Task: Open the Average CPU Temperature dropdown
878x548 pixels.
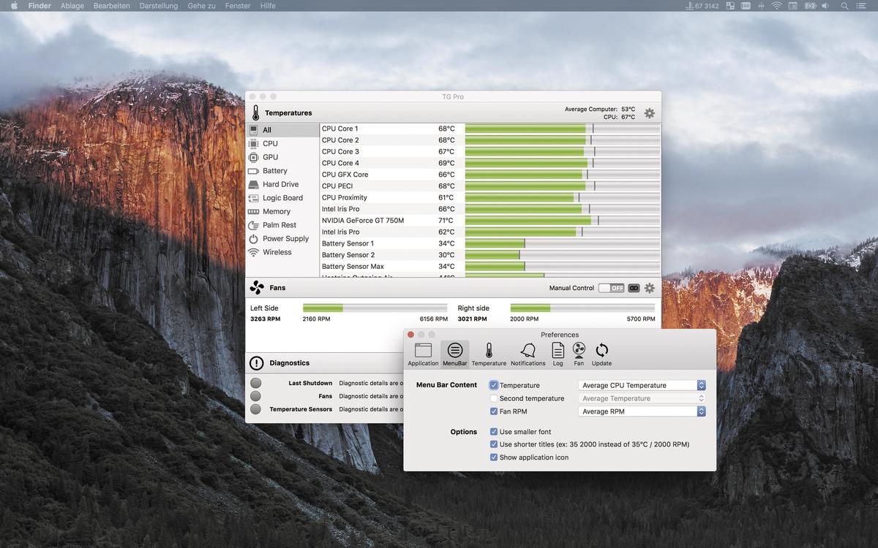Action: click(642, 385)
